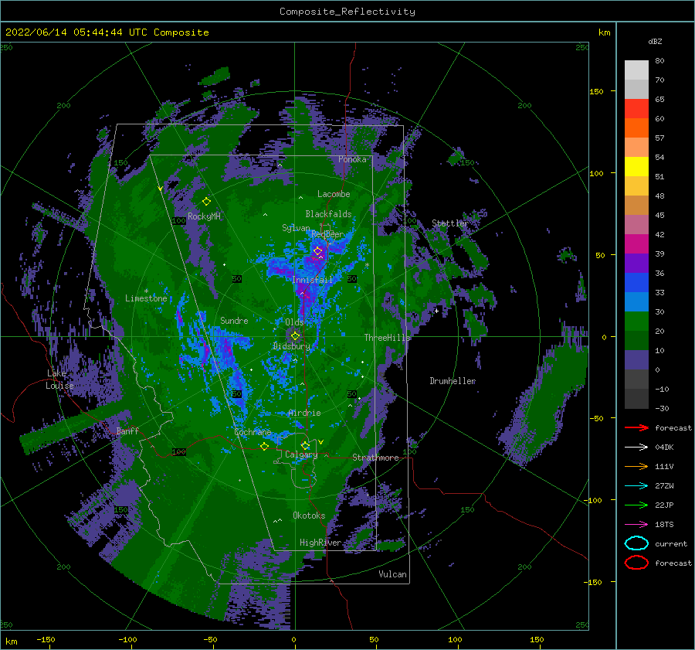The width and height of the screenshot is (695, 650).
Task: Click the purple 39-36 dBZ color swatch
Action: click(x=636, y=264)
